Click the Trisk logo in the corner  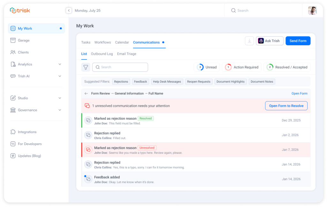coord(20,10)
